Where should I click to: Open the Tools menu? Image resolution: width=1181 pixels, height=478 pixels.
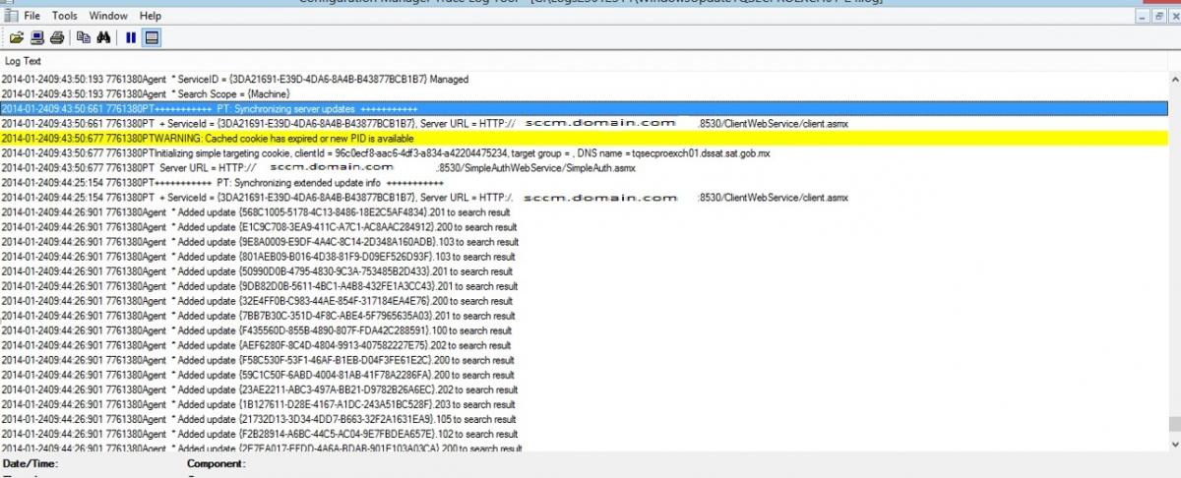[x=65, y=16]
